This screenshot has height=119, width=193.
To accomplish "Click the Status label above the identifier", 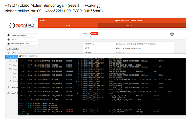I will tap(85, 33).
